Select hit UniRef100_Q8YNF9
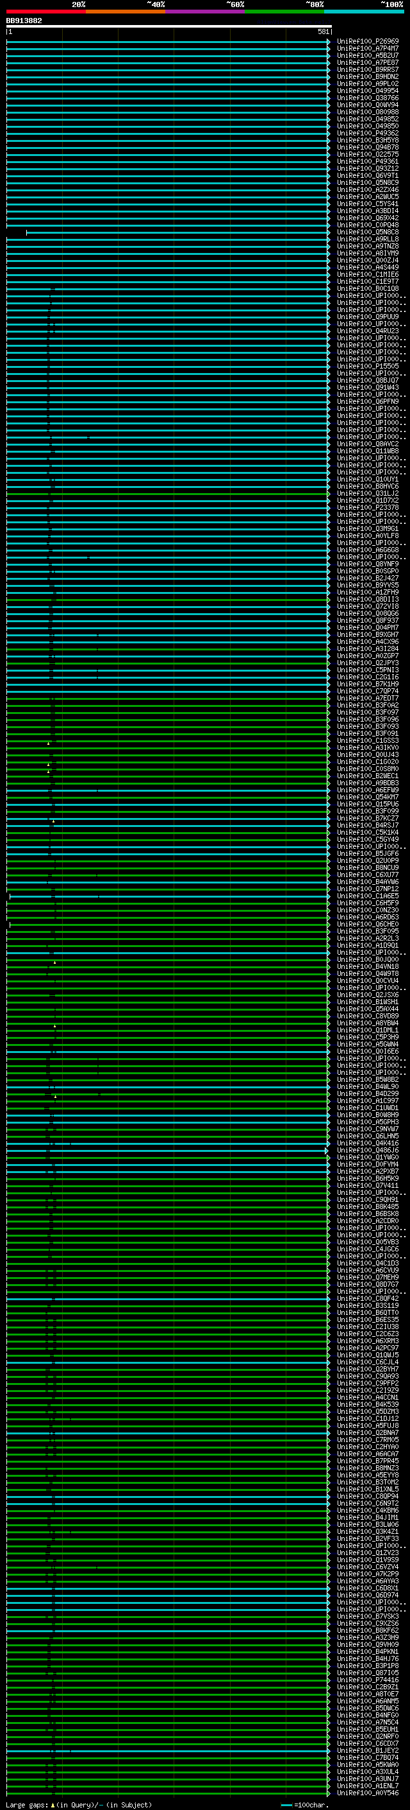 tap(367, 564)
